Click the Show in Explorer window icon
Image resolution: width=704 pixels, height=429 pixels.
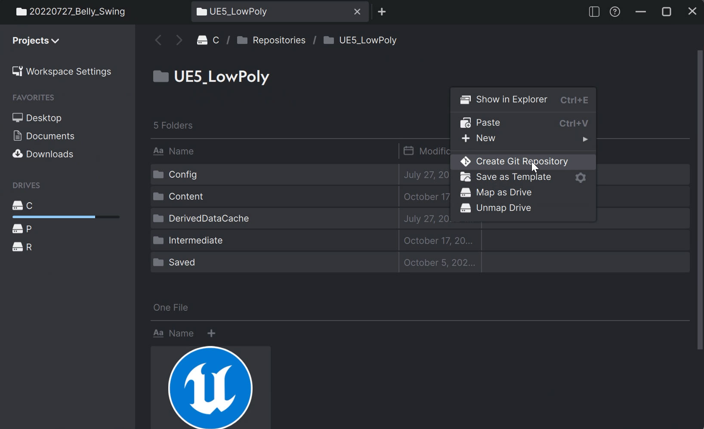[x=466, y=100]
